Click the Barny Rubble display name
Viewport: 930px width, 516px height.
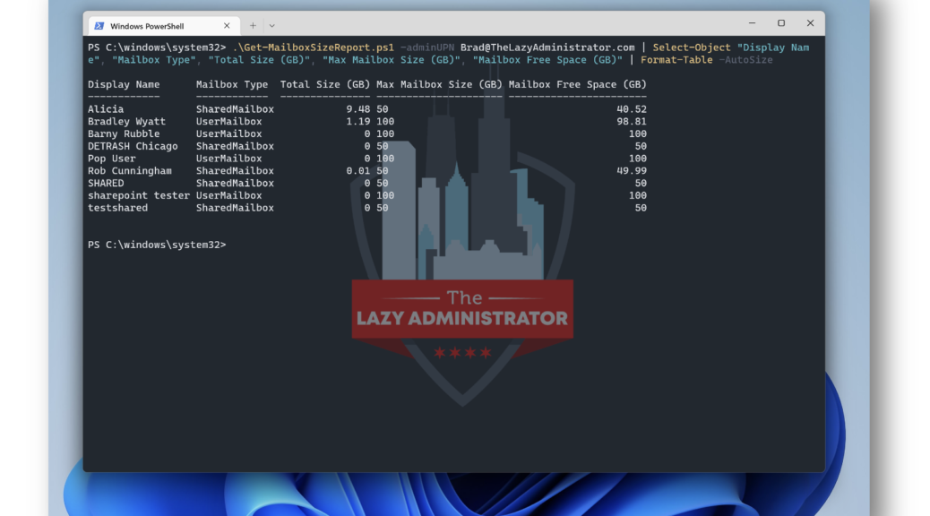[x=124, y=134]
